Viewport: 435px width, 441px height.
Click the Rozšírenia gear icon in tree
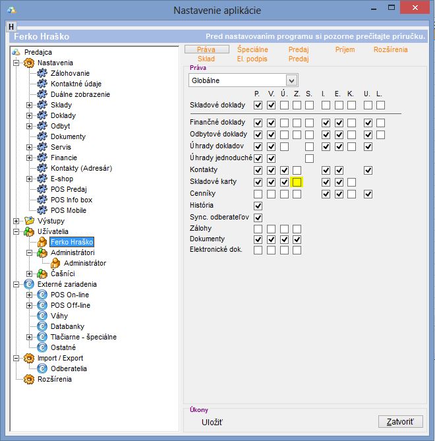29,379
